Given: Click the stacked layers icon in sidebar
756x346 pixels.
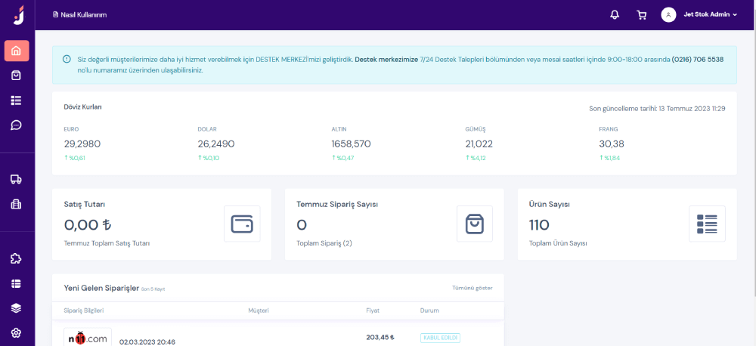Looking at the screenshot, I should tap(17, 307).
